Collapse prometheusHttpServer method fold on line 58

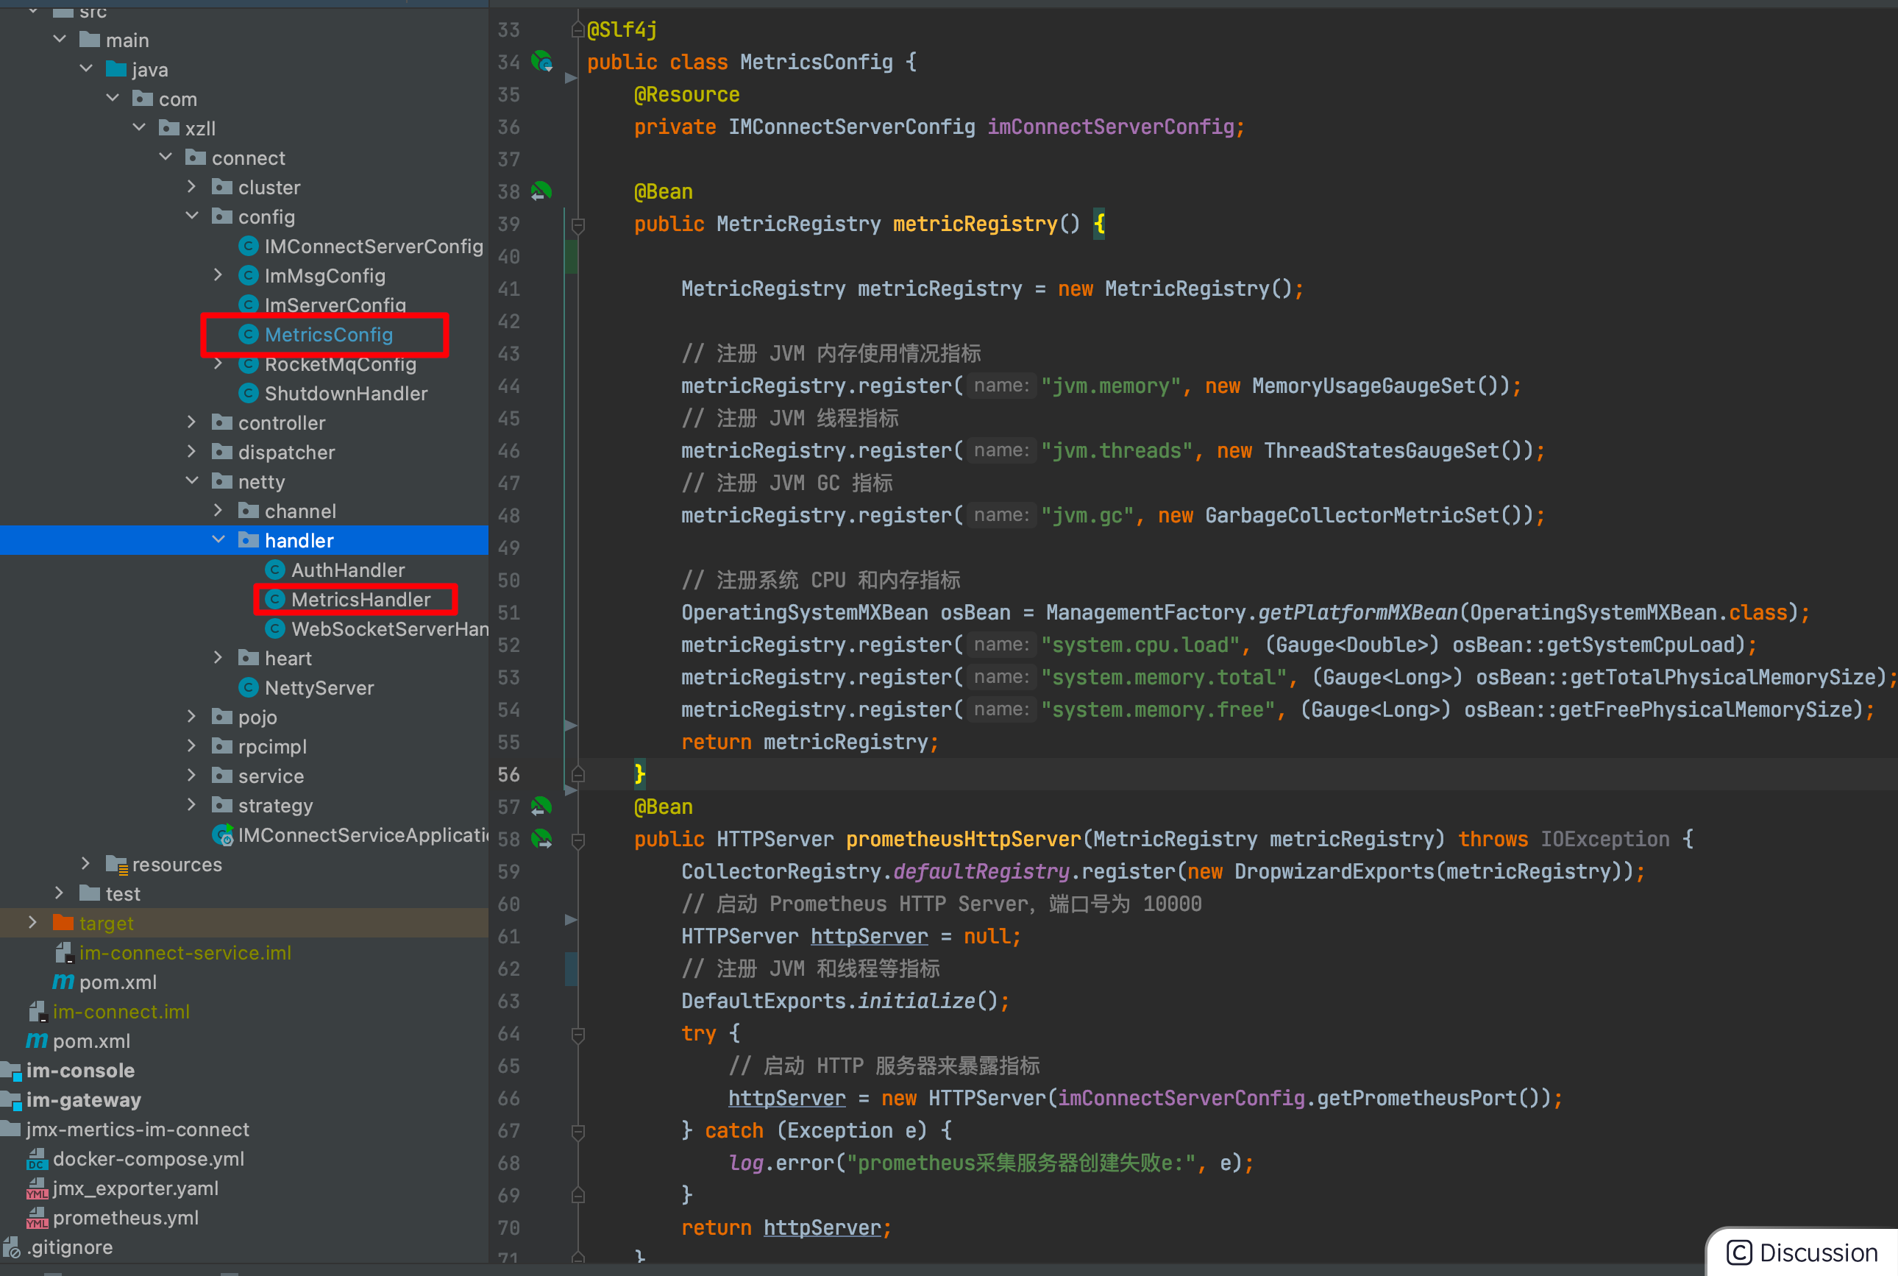pyautogui.click(x=577, y=840)
